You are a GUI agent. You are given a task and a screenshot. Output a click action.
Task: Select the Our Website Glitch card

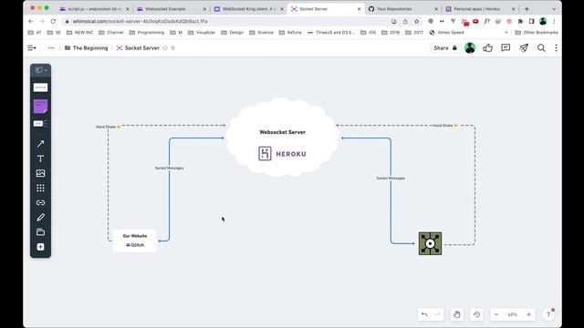pos(135,241)
